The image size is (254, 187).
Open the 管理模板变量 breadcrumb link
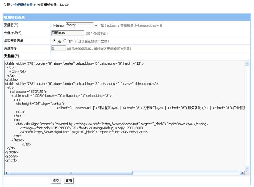click(23, 5)
